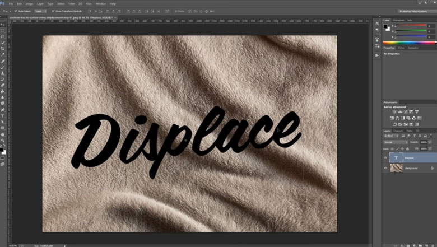Switch to the Paths tab
Image resolution: width=437 pixels, height=247 pixels.
pyautogui.click(x=410, y=131)
